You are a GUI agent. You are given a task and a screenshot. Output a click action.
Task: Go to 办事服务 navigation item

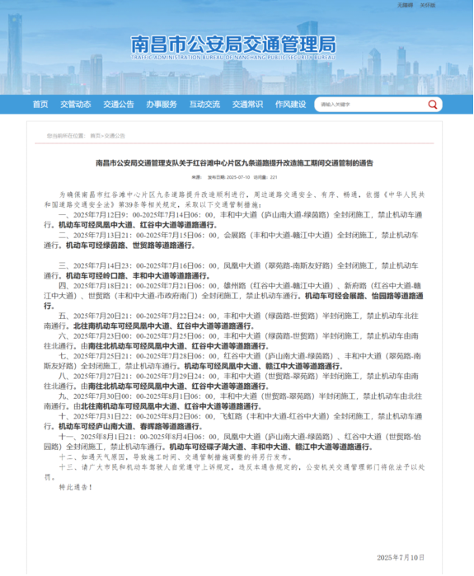pyautogui.click(x=162, y=105)
